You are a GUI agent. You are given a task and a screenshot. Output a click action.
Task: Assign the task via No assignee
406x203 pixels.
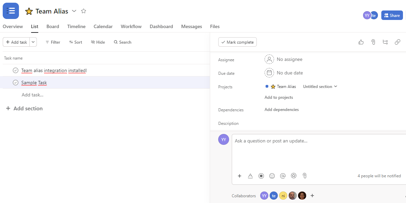(x=284, y=59)
